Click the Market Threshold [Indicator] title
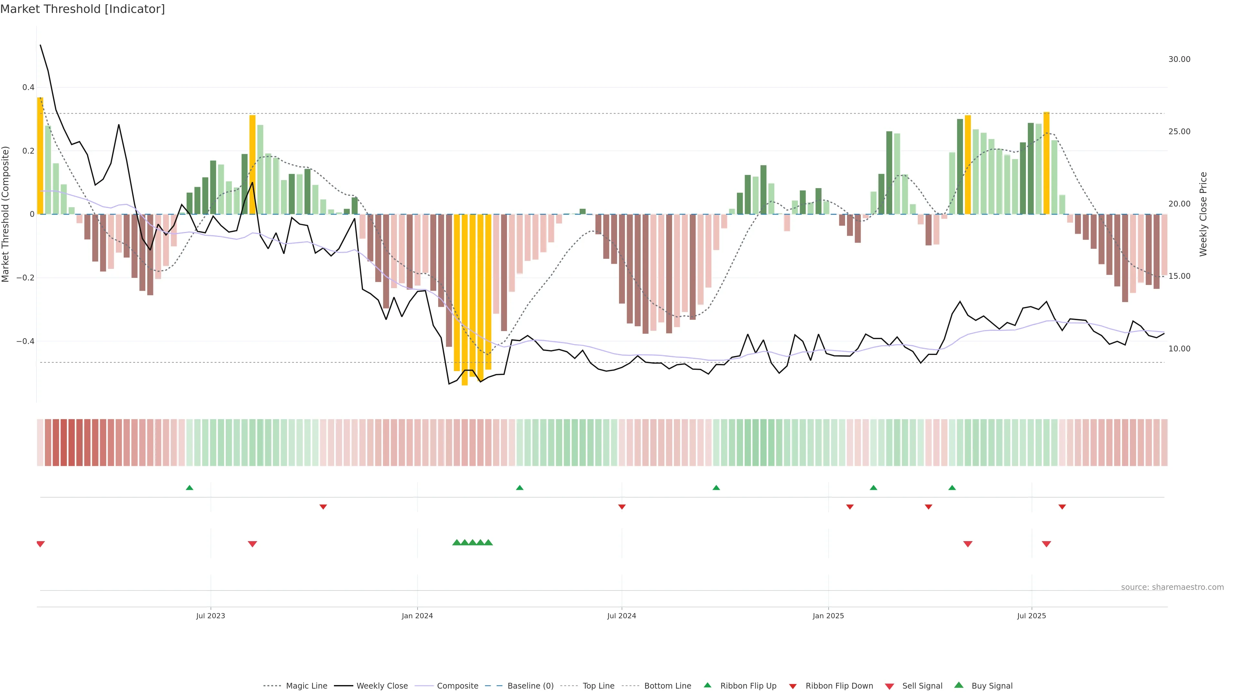This screenshot has width=1240, height=697. tap(82, 9)
